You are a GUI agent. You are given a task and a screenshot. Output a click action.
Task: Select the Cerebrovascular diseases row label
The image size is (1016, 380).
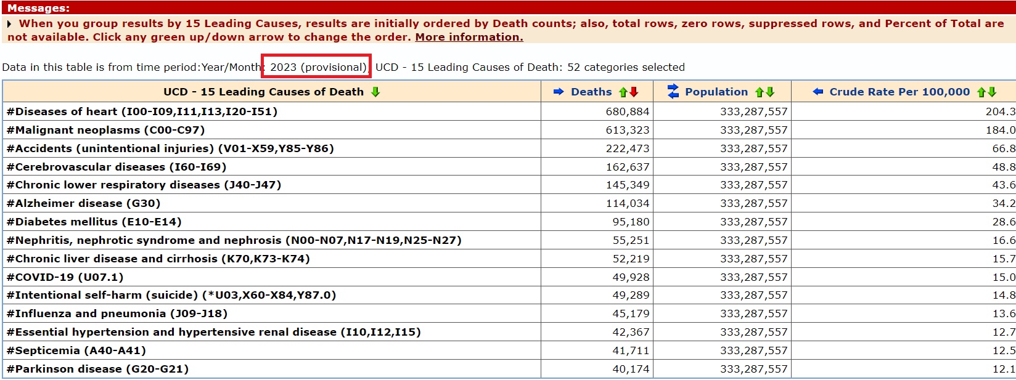pyautogui.click(x=117, y=167)
